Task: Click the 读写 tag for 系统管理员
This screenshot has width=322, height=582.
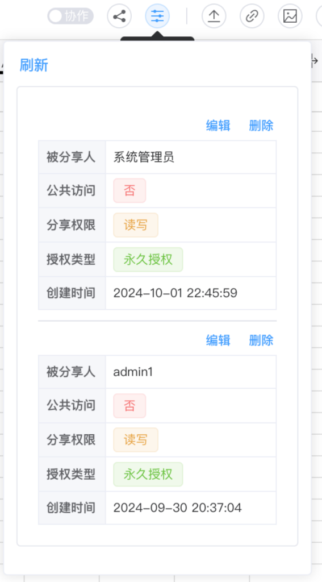Action: coord(136,225)
